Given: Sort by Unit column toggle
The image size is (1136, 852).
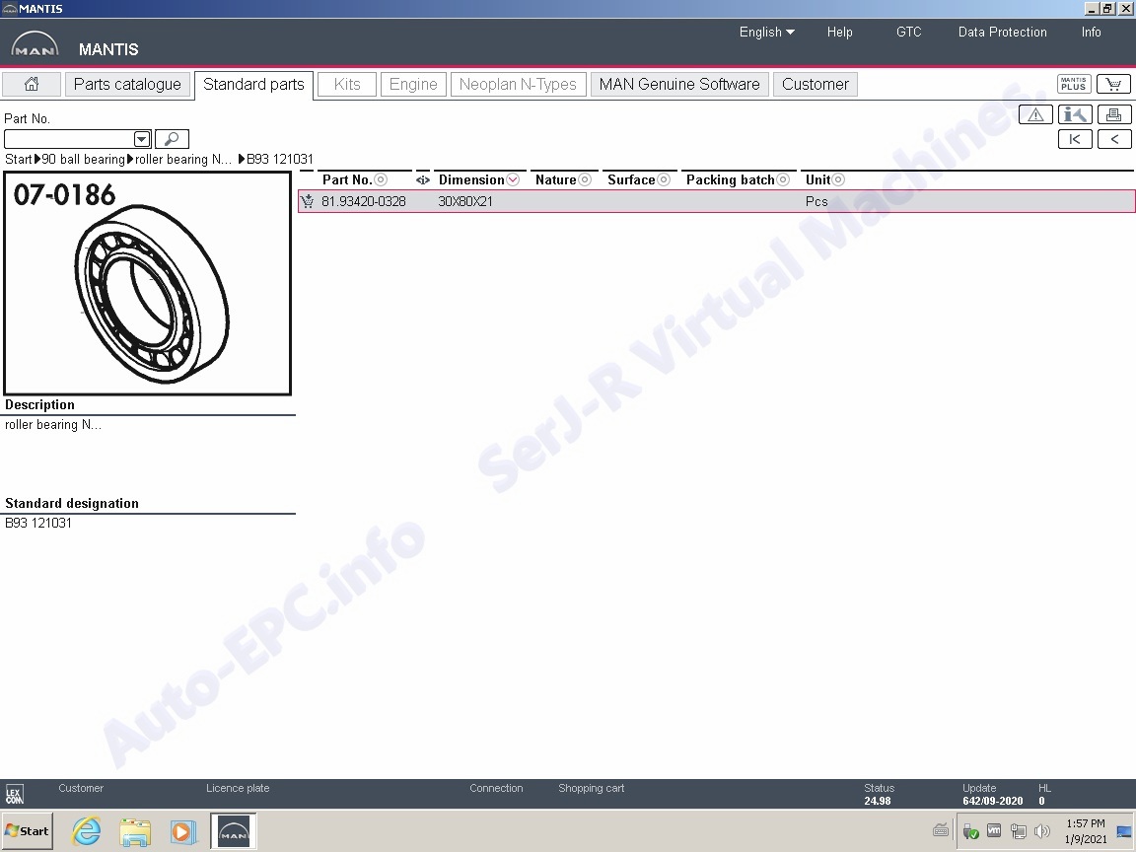Looking at the screenshot, I should click(x=838, y=179).
